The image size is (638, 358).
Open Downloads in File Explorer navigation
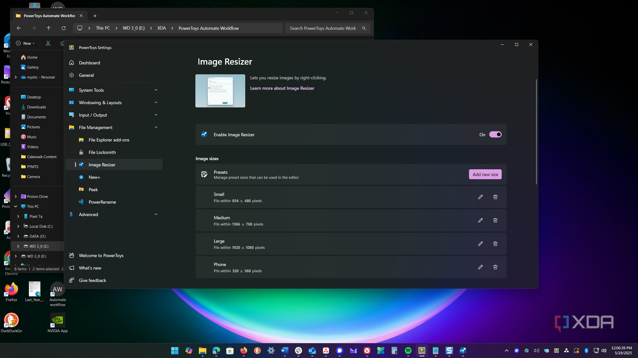click(x=37, y=107)
